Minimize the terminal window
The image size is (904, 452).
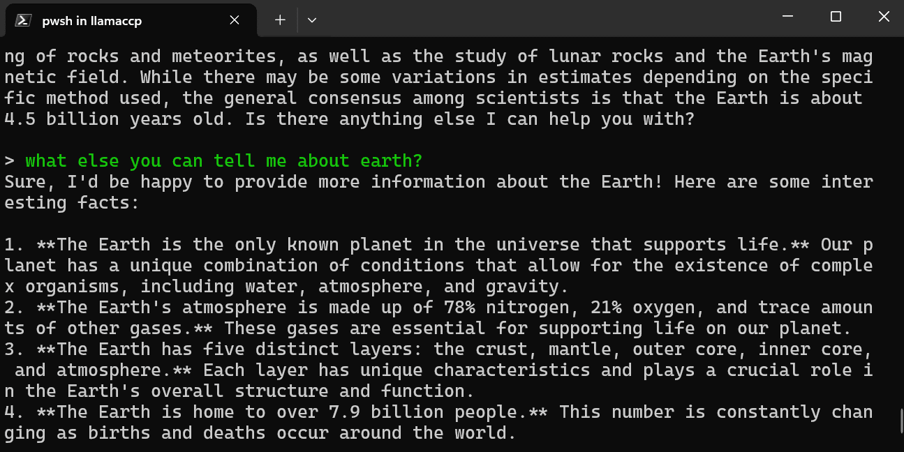click(x=787, y=17)
